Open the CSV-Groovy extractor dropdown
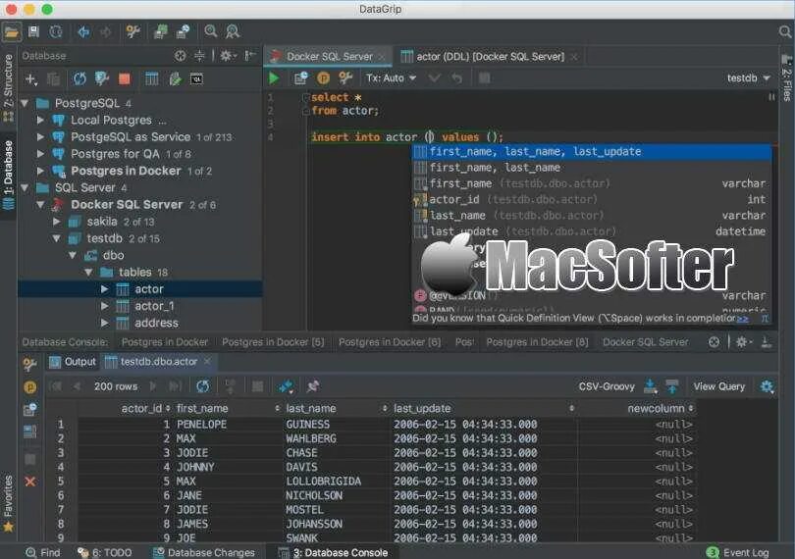Image resolution: width=795 pixels, height=559 pixels. click(x=607, y=386)
